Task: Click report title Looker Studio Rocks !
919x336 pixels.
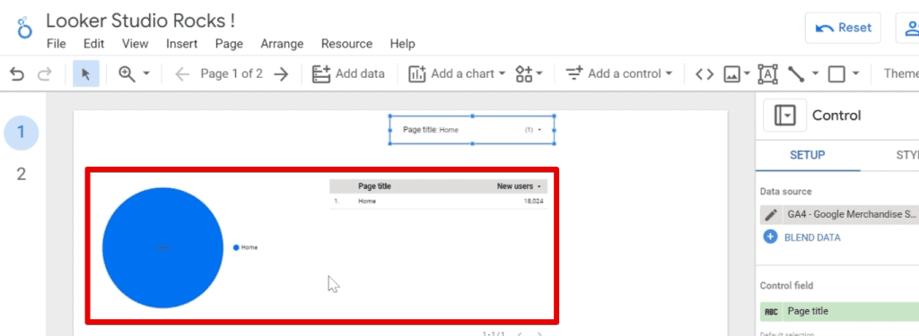Action: pyautogui.click(x=141, y=21)
